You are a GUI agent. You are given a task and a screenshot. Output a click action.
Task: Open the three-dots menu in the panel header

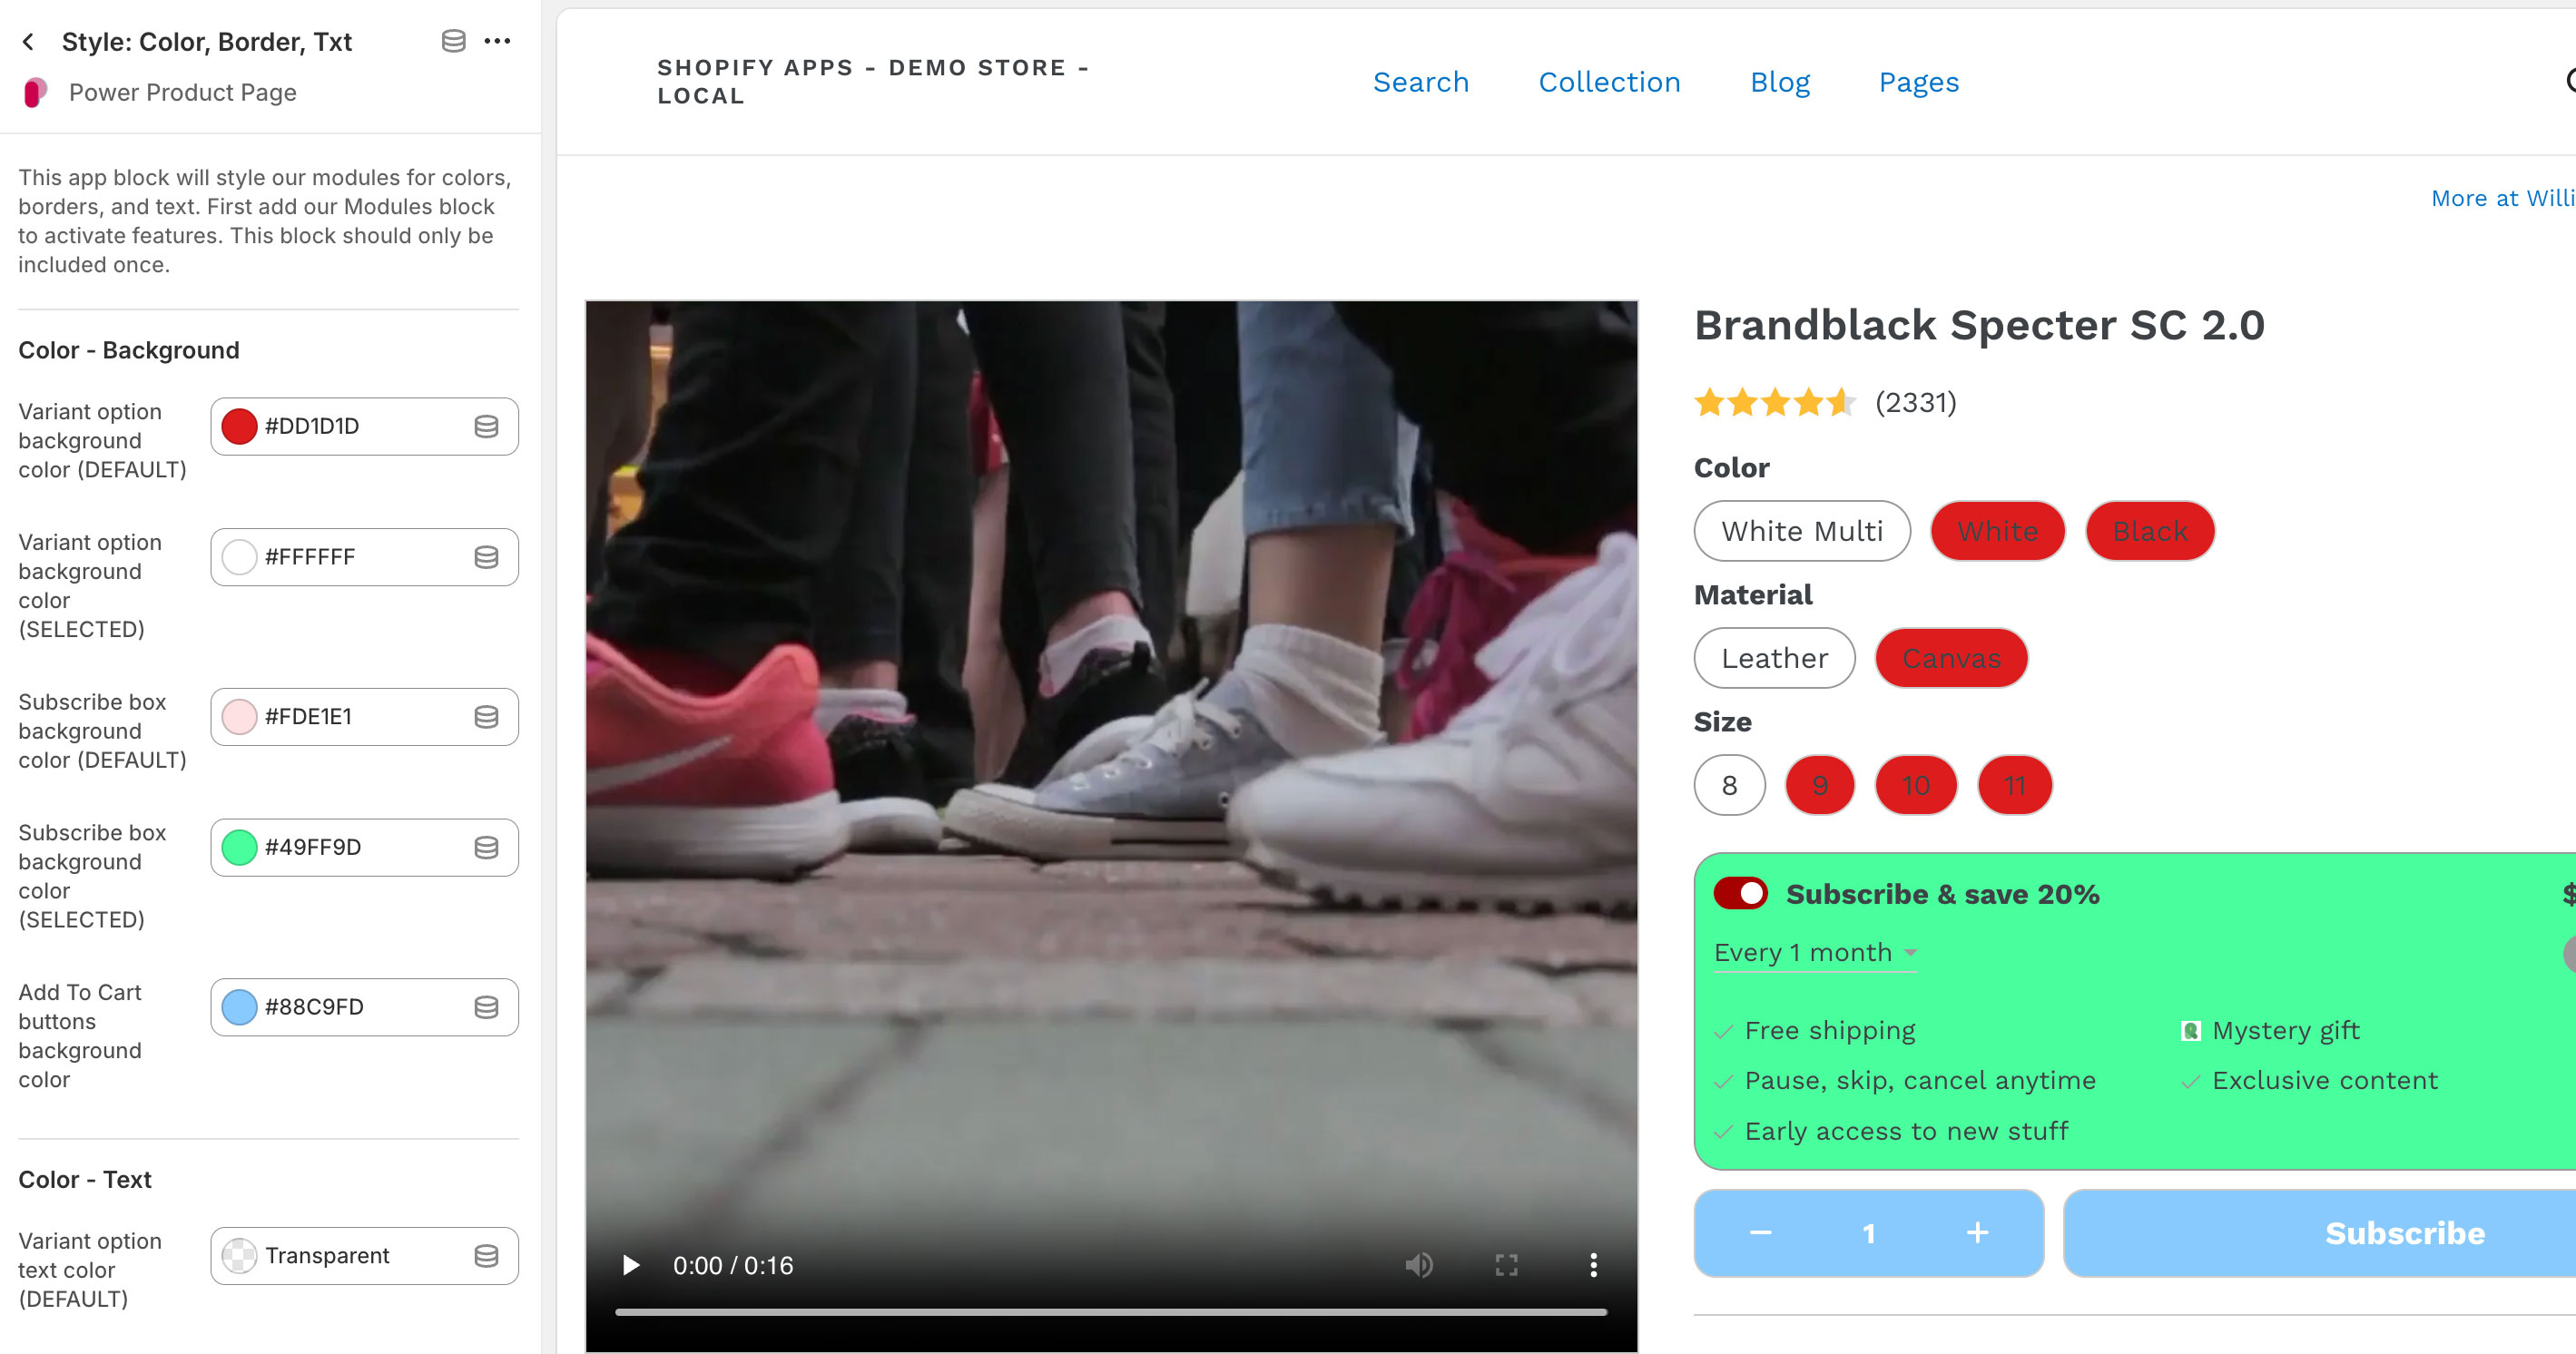click(x=497, y=41)
